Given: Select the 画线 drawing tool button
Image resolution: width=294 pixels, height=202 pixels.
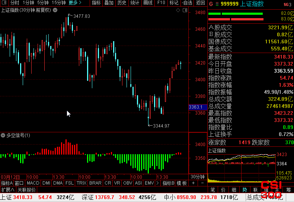Looking at the screenshot, I should pos(148,3).
